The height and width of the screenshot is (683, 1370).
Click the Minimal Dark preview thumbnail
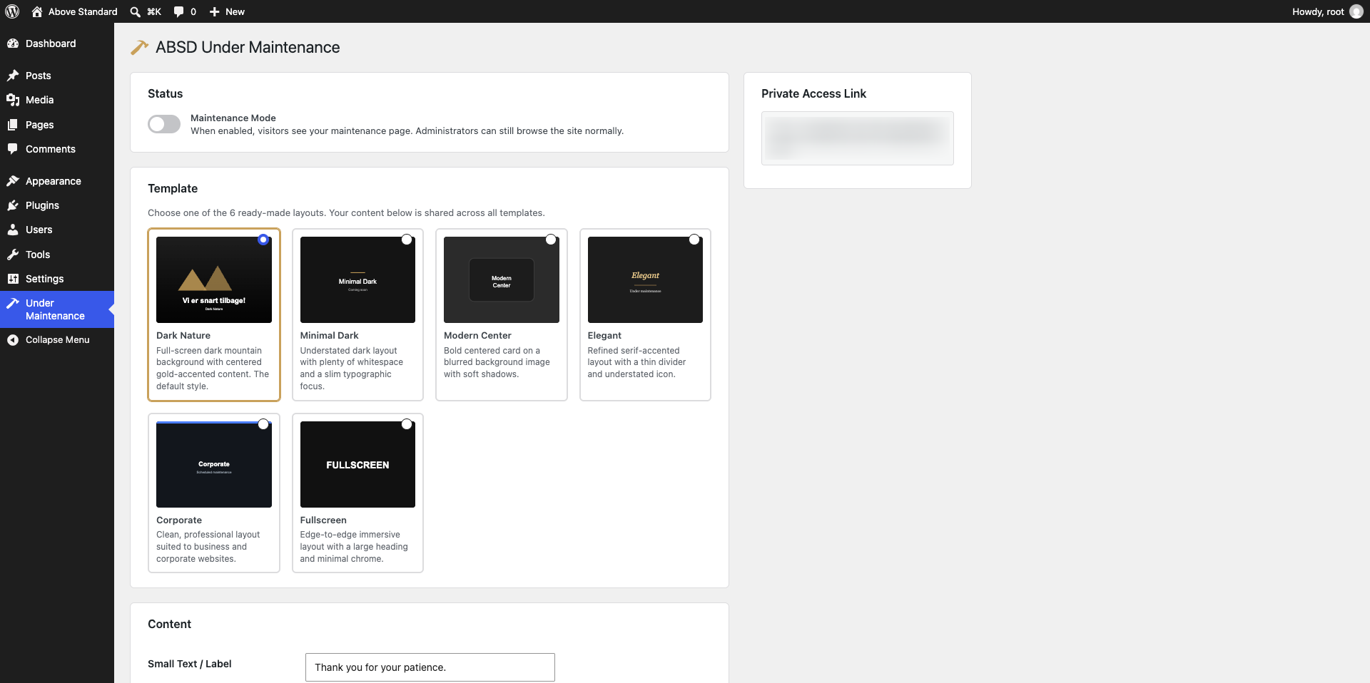tap(357, 279)
